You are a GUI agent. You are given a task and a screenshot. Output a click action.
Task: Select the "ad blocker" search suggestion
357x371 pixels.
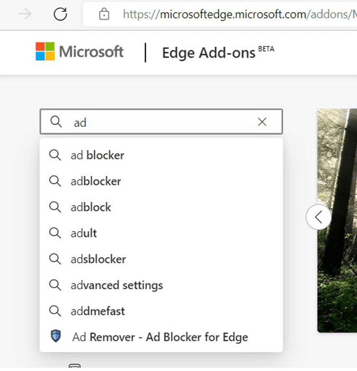tap(97, 155)
